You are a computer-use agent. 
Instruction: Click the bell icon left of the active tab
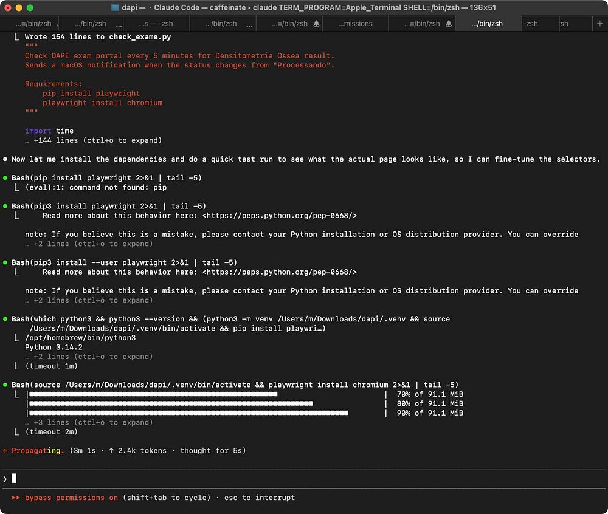click(449, 24)
